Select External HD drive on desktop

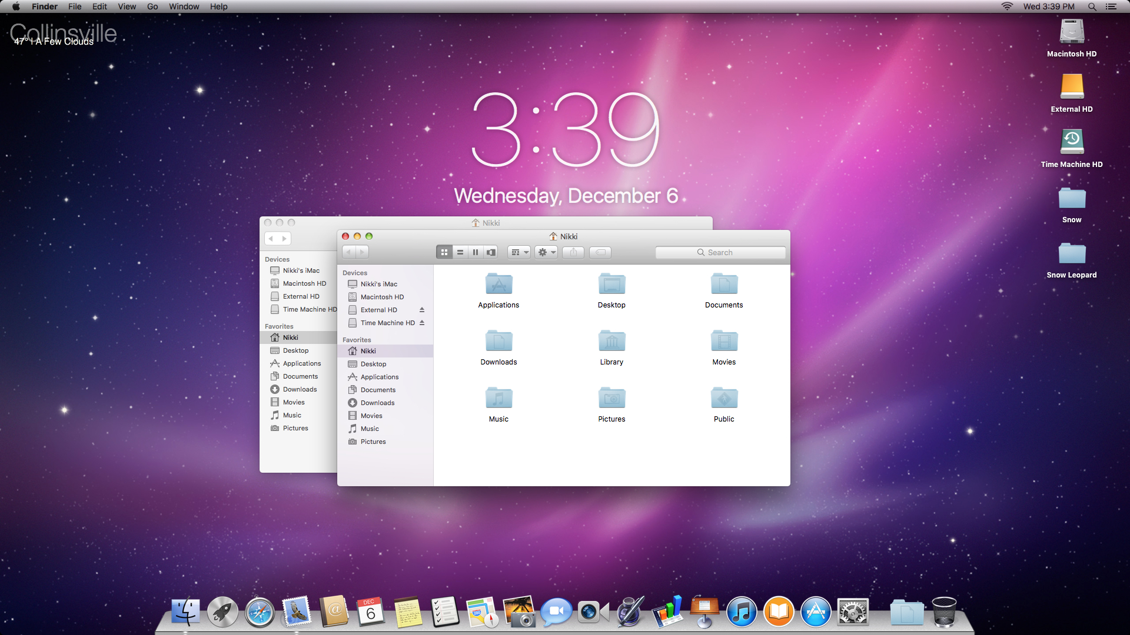point(1072,93)
